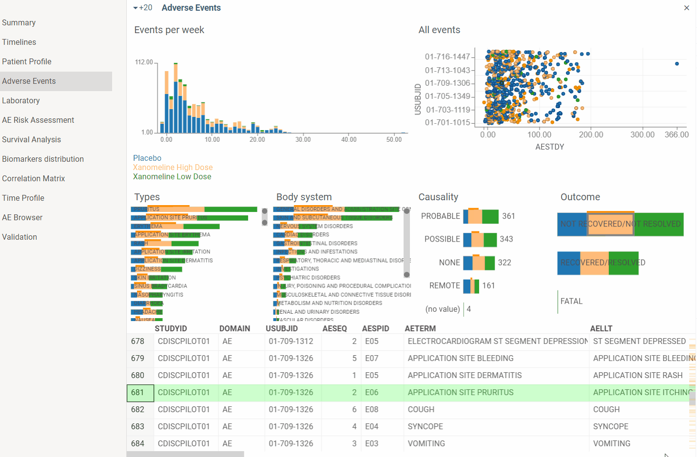697x457 pixels.
Task: Select the REMOTE causality bar
Action: pyautogui.click(x=471, y=286)
